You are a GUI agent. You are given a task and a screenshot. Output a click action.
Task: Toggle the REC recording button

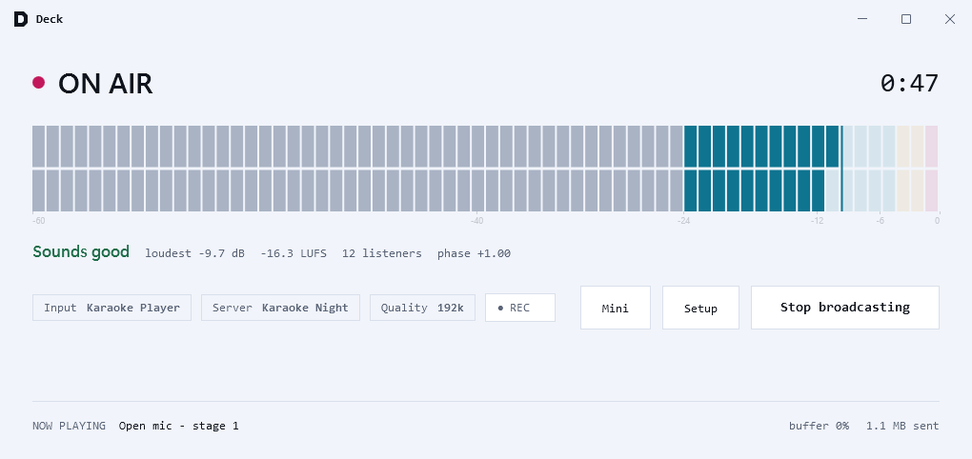[x=520, y=308]
